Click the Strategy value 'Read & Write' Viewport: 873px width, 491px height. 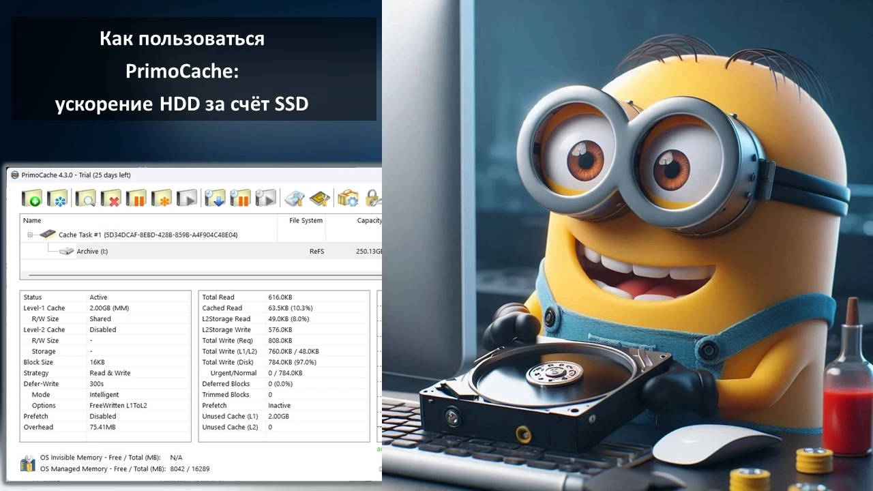click(x=110, y=373)
